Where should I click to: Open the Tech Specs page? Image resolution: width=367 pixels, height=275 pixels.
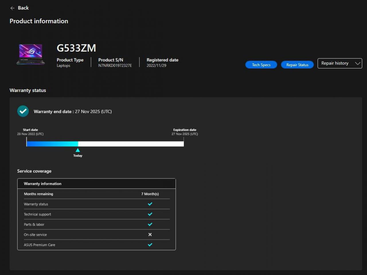[x=261, y=65]
